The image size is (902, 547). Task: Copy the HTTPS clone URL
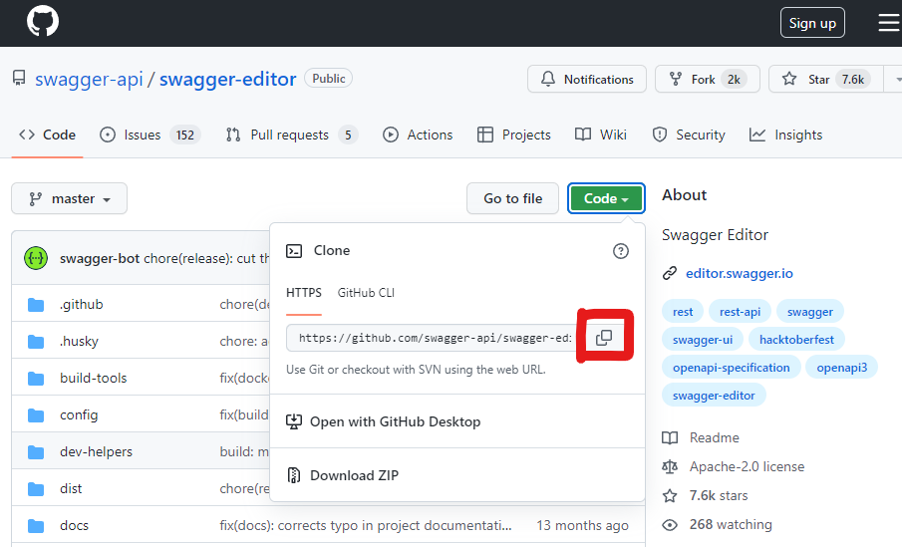603,338
